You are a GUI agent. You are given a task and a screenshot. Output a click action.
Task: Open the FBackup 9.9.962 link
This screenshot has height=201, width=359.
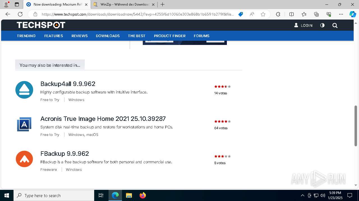click(65, 154)
